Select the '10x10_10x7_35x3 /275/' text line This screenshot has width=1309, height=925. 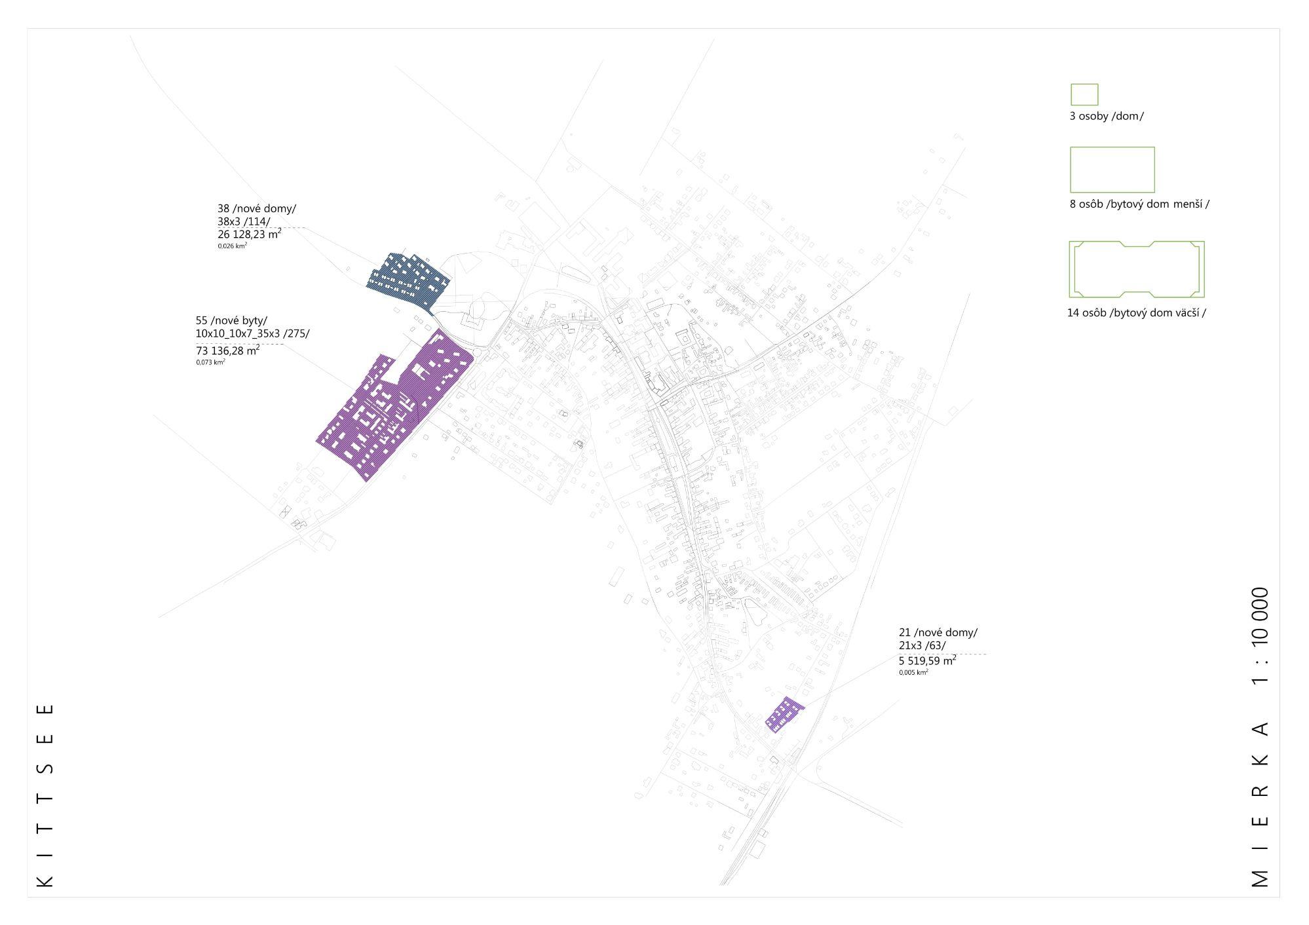coord(252,333)
